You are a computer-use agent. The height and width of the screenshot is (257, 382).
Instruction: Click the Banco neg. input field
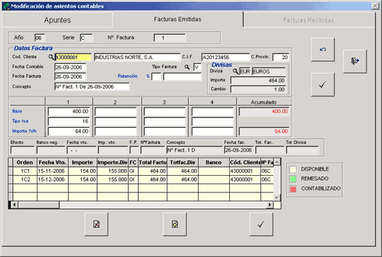[51, 150]
